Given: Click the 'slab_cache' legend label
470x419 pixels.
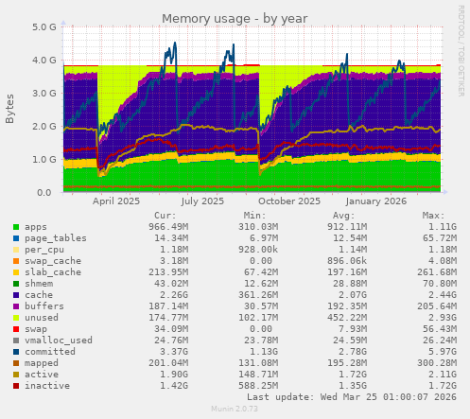Looking at the screenshot, I should [53, 272].
